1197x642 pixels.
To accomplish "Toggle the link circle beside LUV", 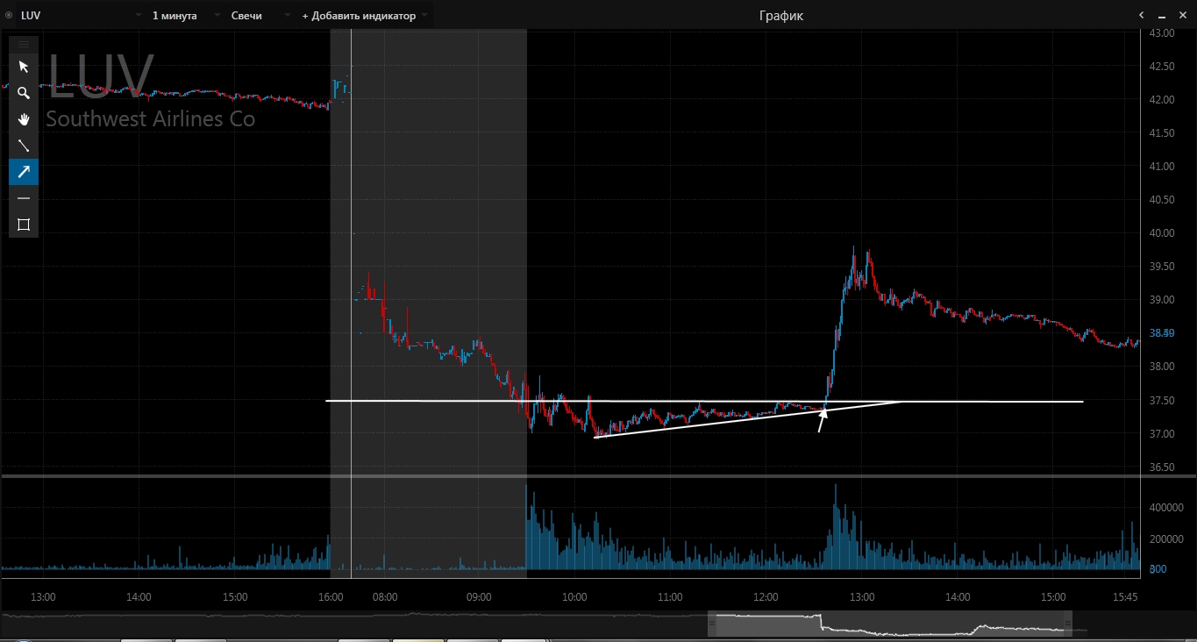I will [x=9, y=16].
